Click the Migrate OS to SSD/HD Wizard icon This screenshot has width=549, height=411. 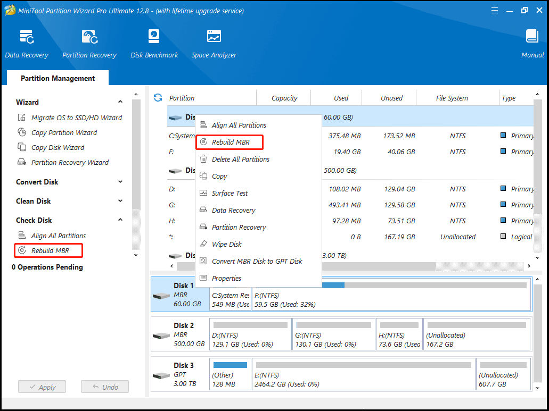(x=22, y=118)
